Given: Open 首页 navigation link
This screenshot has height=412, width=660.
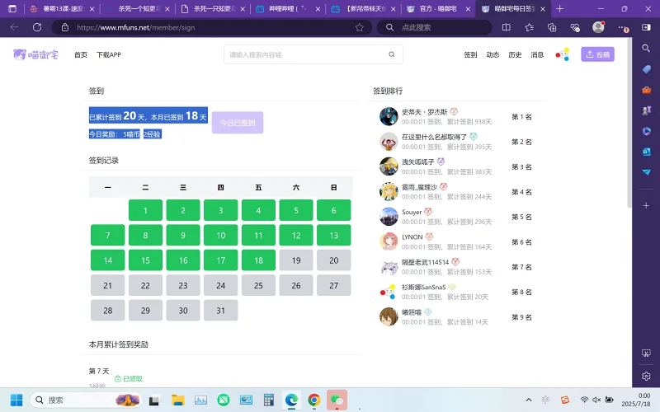Looking at the screenshot, I should tap(80, 54).
